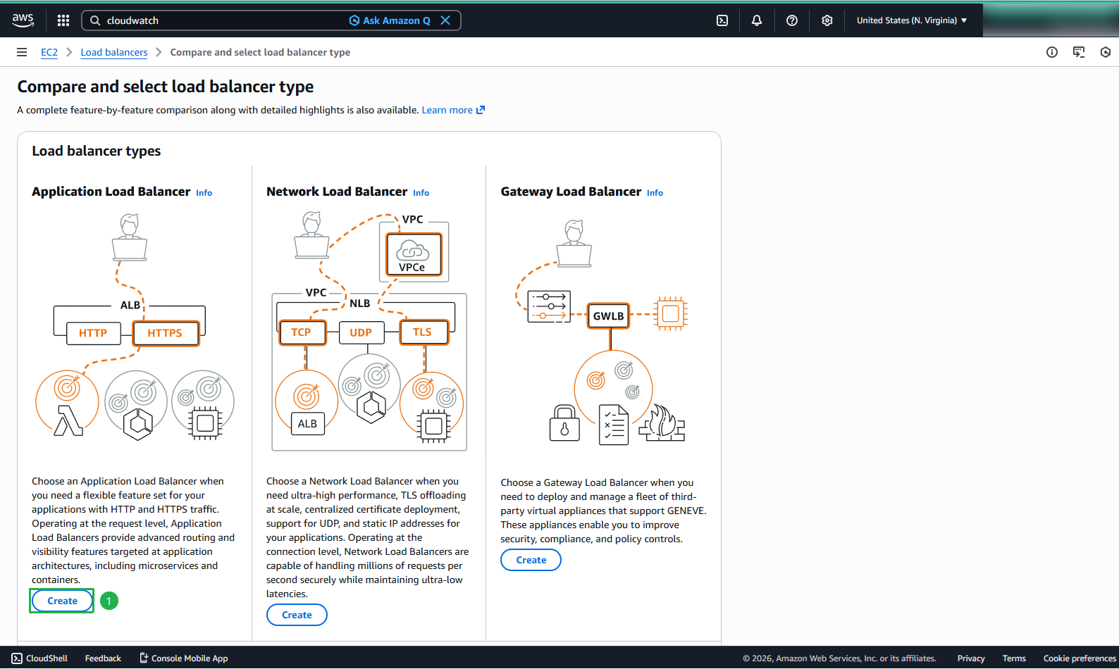Click the page title "Compare and select load balancer type"
1119x669 pixels.
coord(166,87)
